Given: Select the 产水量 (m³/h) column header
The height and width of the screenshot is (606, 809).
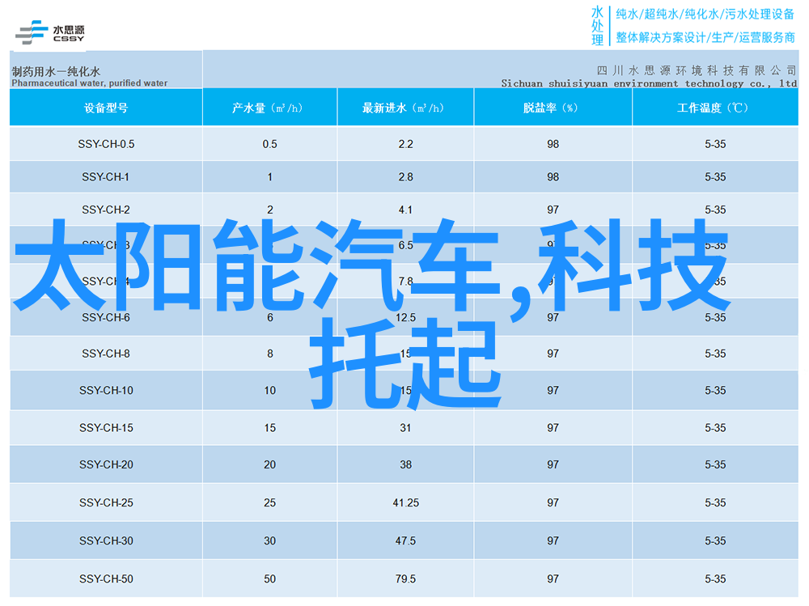Looking at the screenshot, I should click(269, 108).
